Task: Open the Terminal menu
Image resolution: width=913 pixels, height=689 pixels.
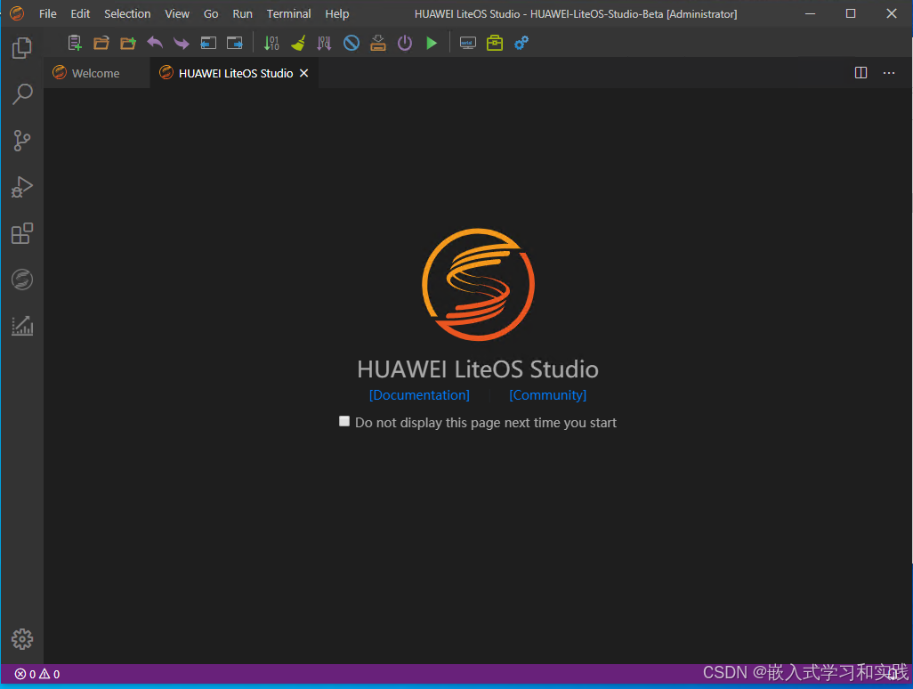Action: (289, 13)
